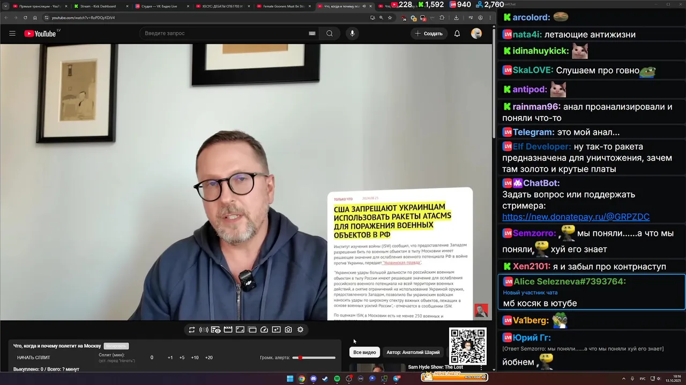686x385 pixels.
Task: Click the sparkle video filter icon
Action: coord(276,330)
